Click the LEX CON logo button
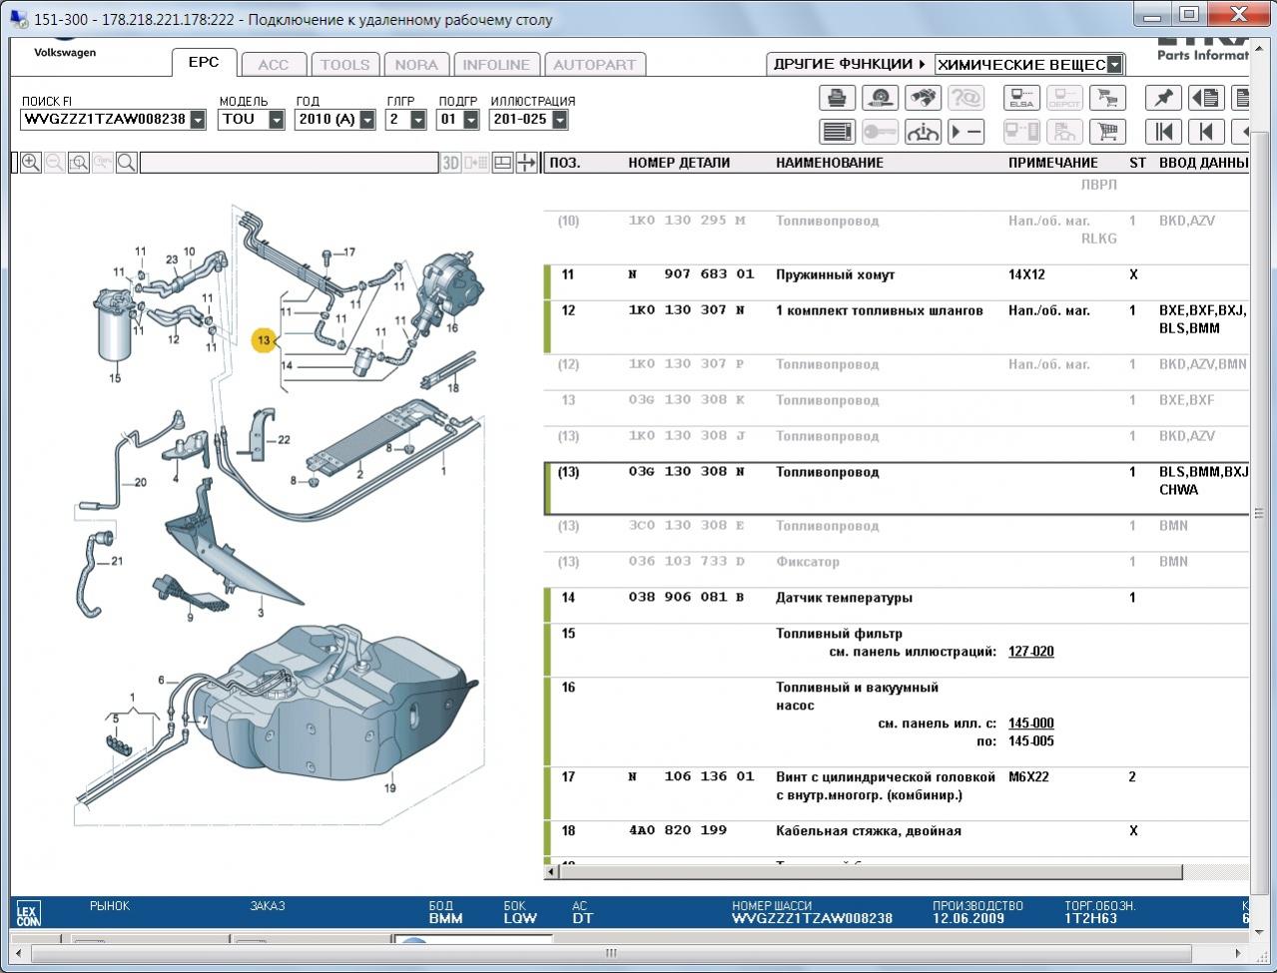This screenshot has width=1277, height=973. pyautogui.click(x=27, y=913)
